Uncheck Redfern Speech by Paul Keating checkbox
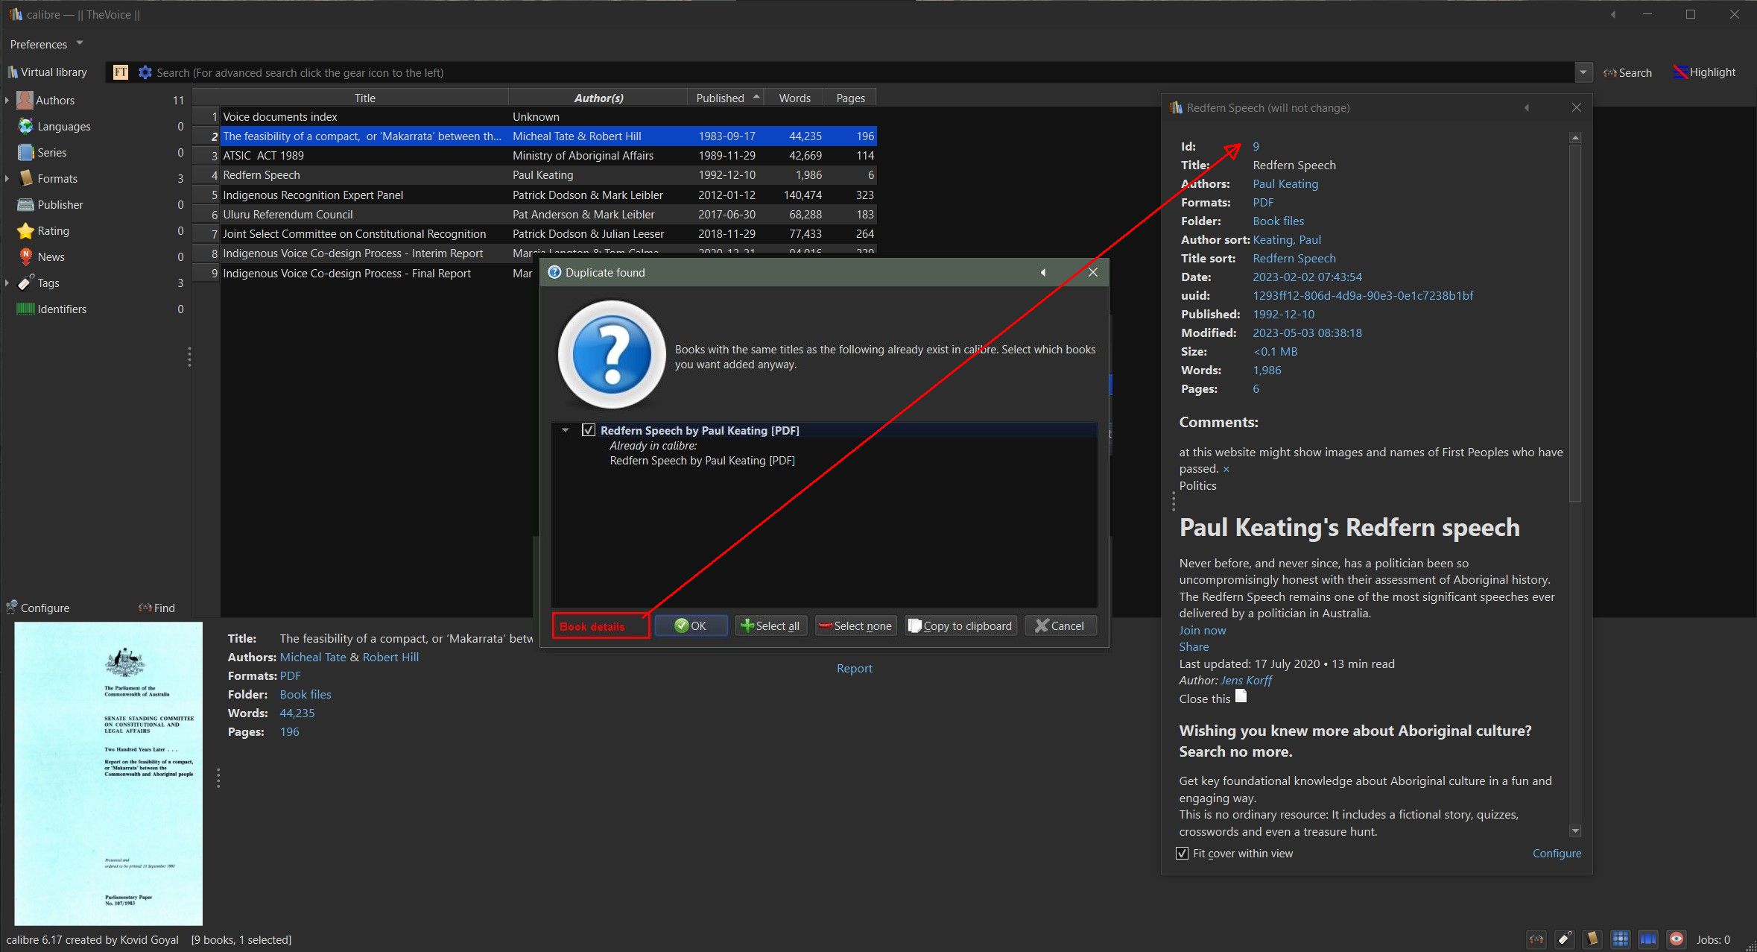This screenshot has height=952, width=1757. pyautogui.click(x=589, y=430)
